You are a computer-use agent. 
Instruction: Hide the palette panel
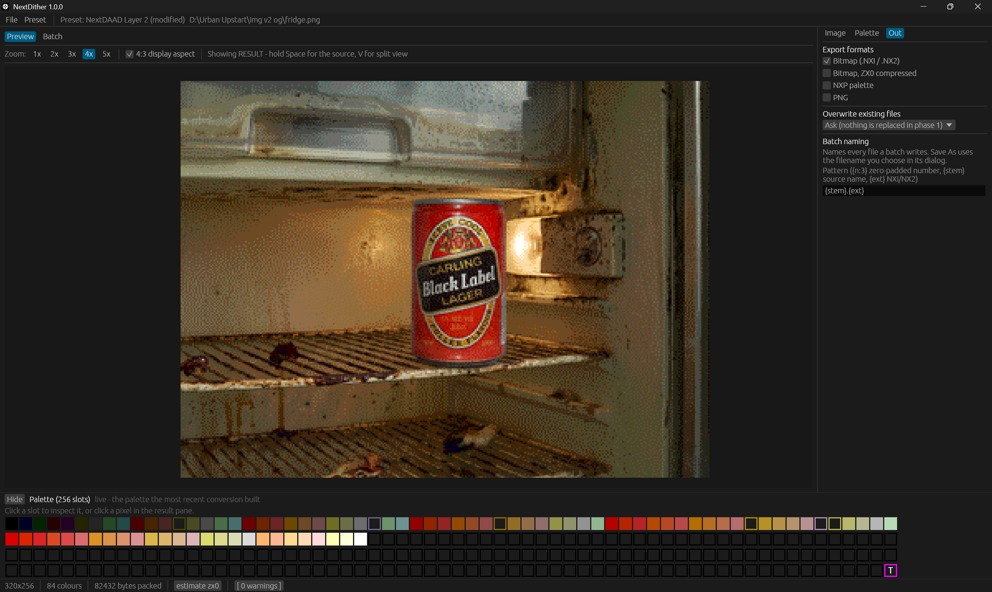pyautogui.click(x=15, y=499)
